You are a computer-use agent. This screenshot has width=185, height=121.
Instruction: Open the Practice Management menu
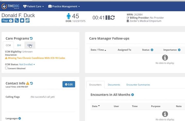tap(64, 6)
